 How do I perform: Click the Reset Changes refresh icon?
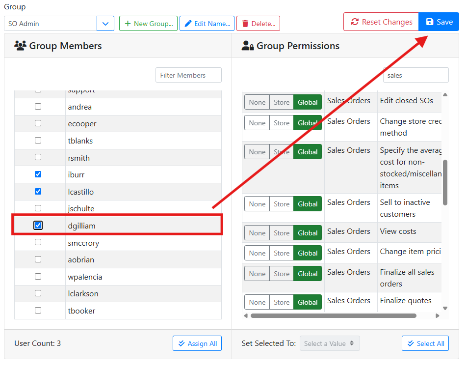pos(354,22)
